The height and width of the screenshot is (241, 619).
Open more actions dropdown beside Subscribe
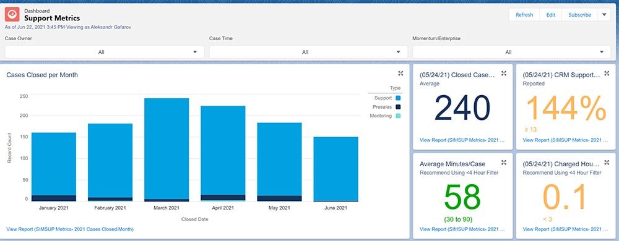(604, 15)
